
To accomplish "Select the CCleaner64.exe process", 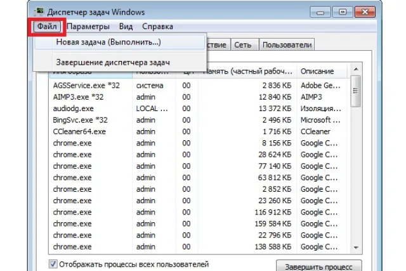I will pyautogui.click(x=79, y=131).
